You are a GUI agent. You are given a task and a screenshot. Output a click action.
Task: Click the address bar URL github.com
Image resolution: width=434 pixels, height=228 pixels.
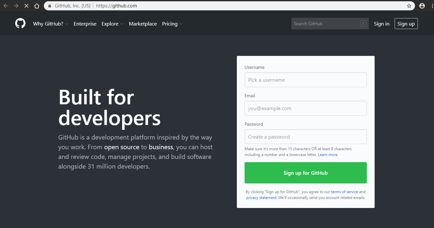coord(116,6)
